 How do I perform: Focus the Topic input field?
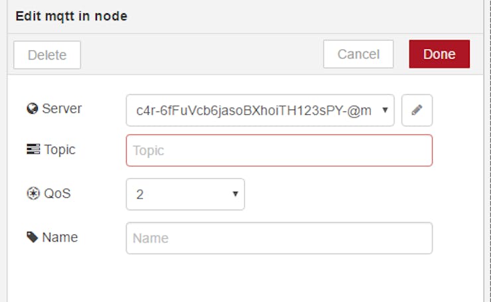pyautogui.click(x=279, y=151)
